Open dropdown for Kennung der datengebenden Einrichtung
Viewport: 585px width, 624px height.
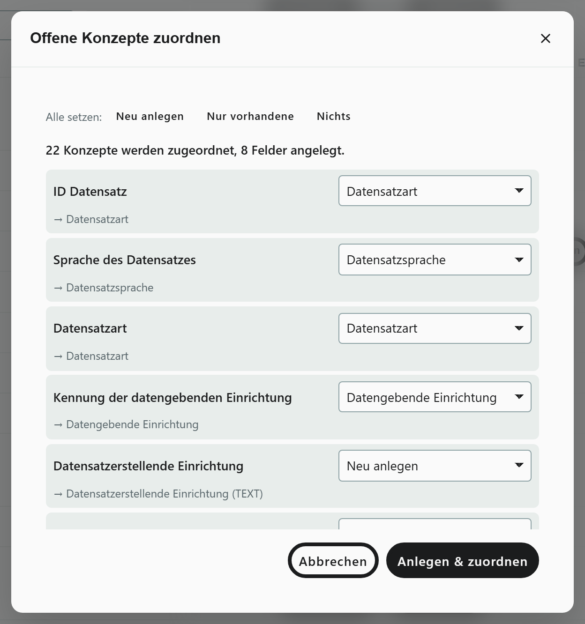click(x=435, y=397)
